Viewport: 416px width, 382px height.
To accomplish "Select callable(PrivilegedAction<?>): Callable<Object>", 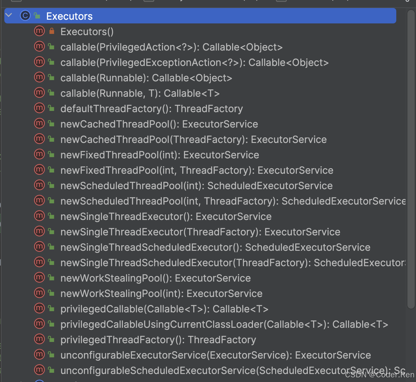I will click(x=171, y=47).
